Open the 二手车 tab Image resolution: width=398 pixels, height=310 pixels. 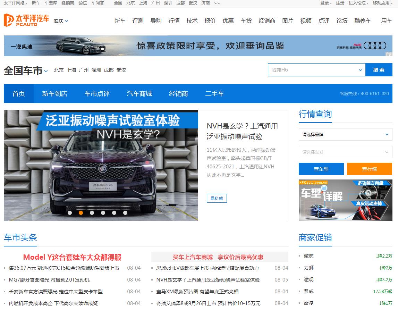coord(214,94)
